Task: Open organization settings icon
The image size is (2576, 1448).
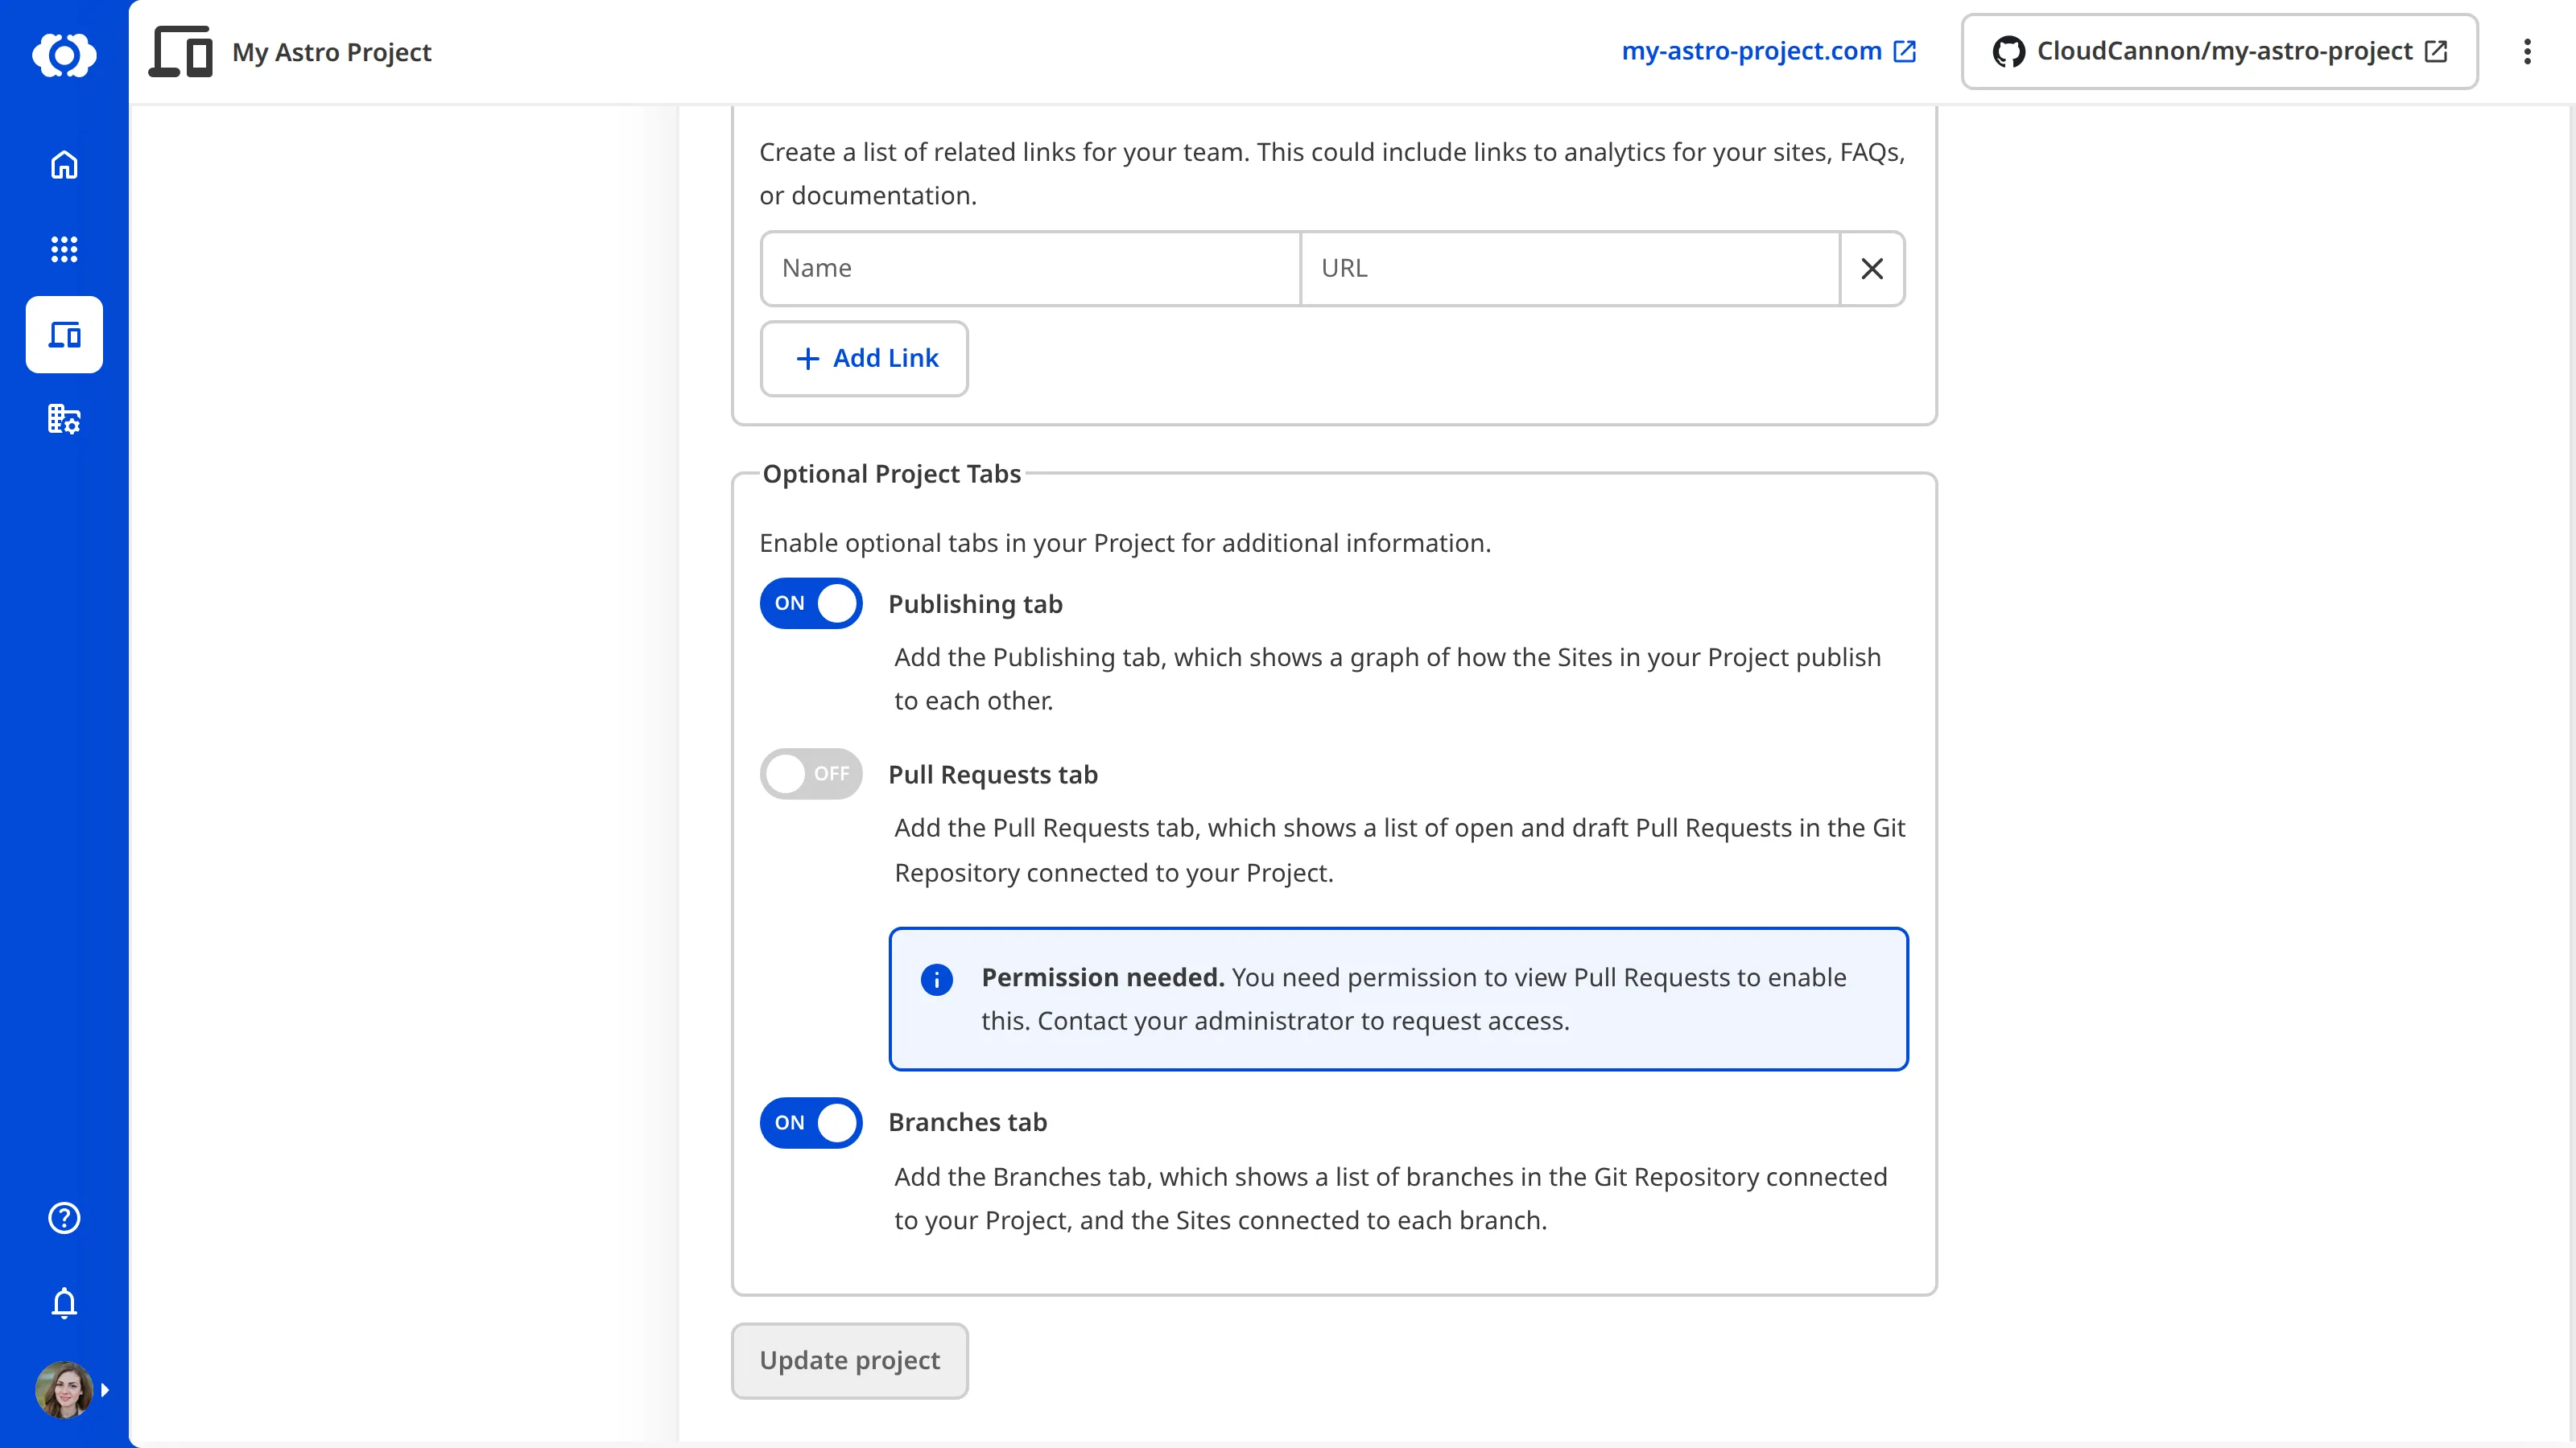Action: point(64,418)
